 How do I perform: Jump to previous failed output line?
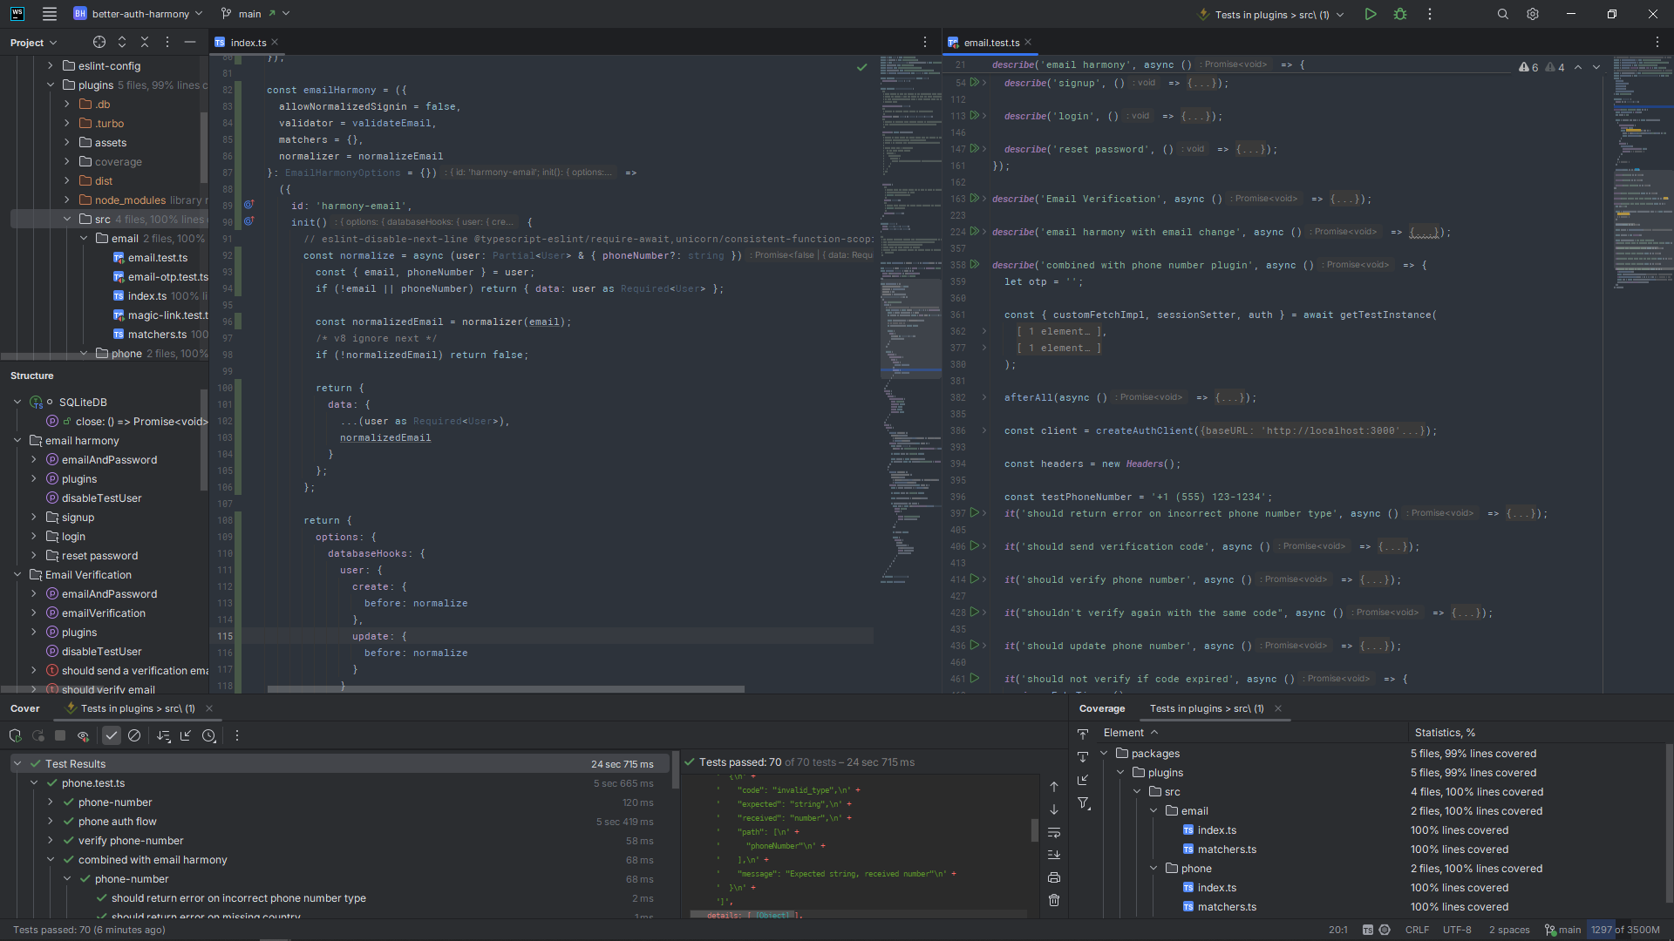click(x=1053, y=787)
